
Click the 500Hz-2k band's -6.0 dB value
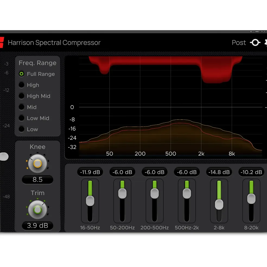click(x=187, y=172)
